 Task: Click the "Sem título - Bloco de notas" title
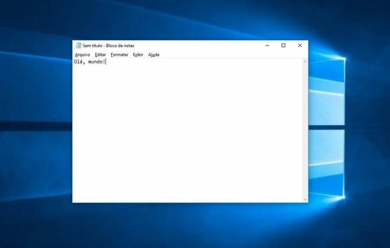(109, 45)
